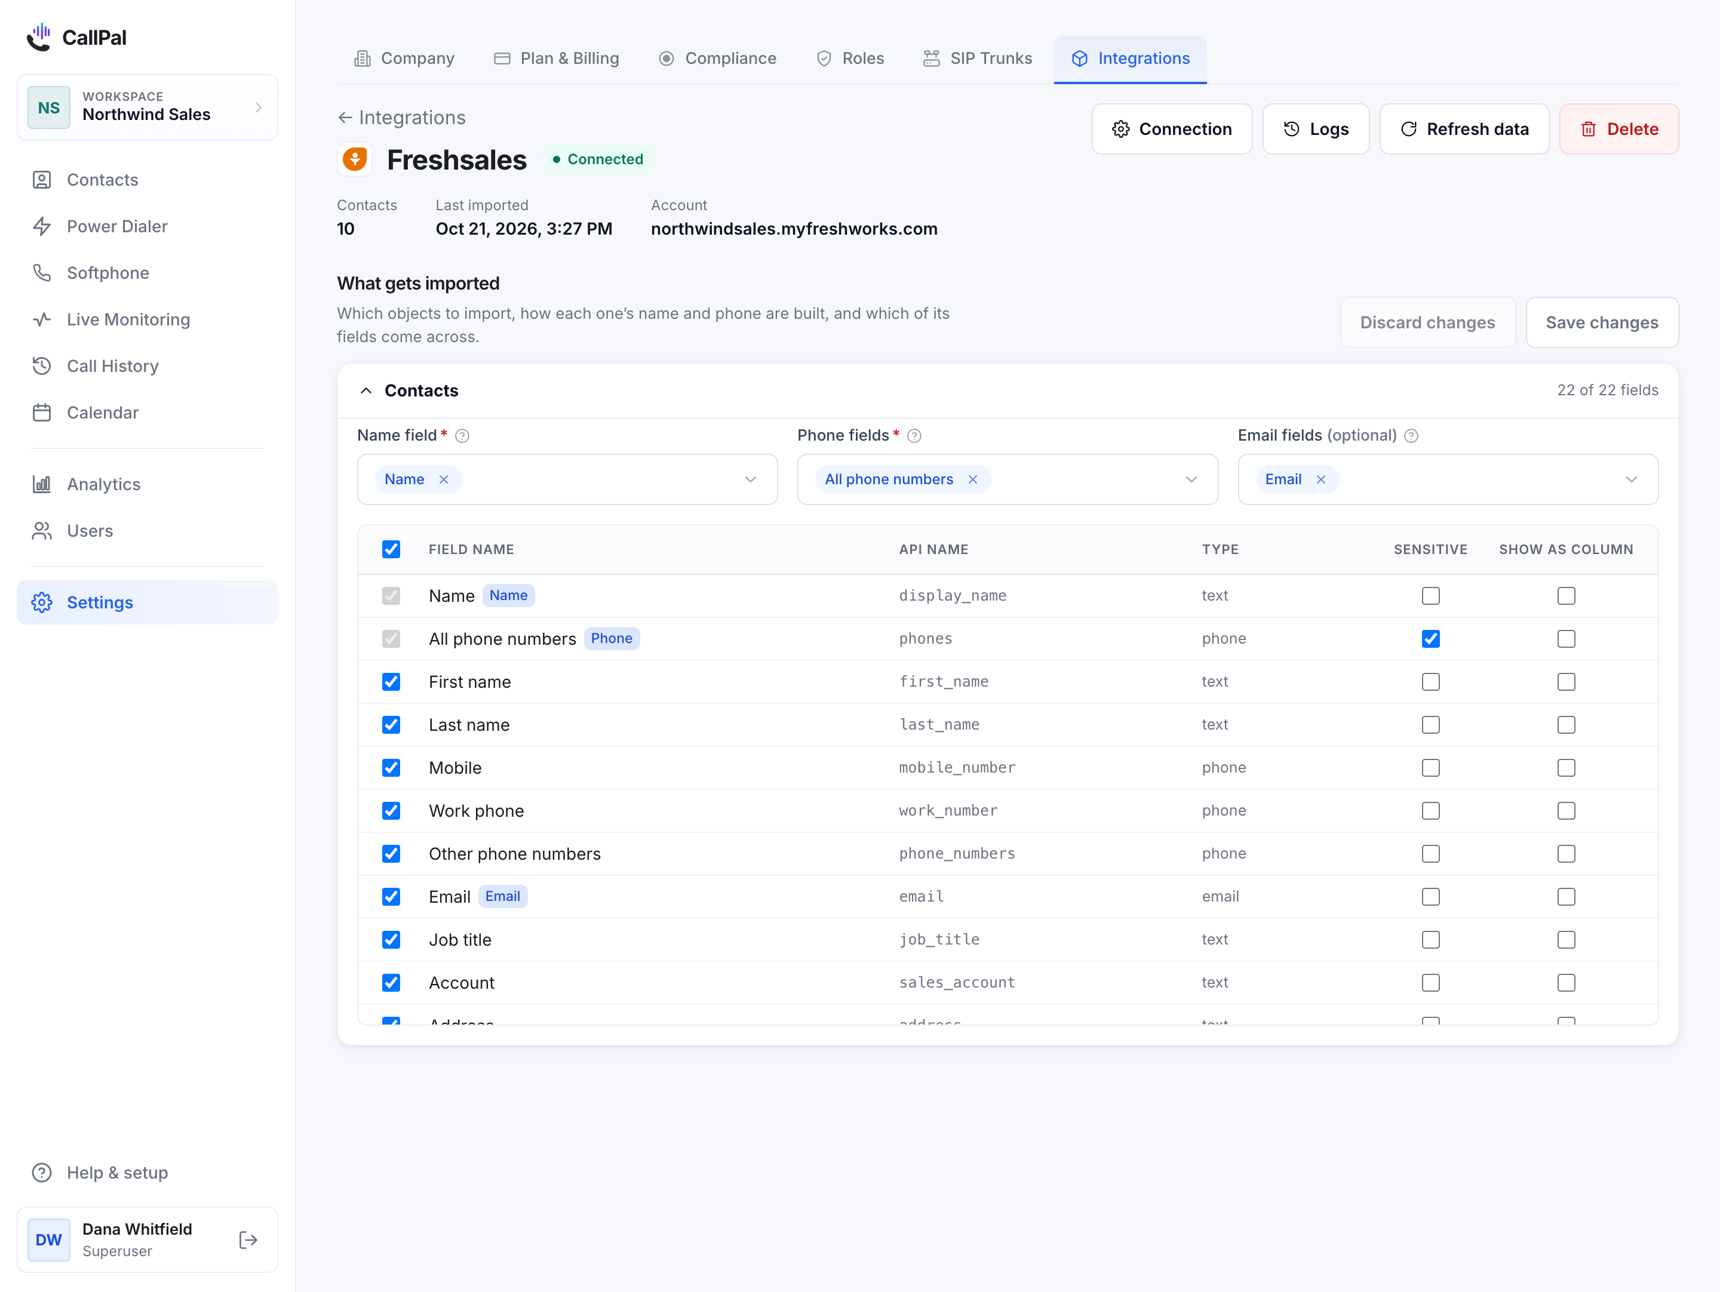Click Refresh data

(1464, 129)
